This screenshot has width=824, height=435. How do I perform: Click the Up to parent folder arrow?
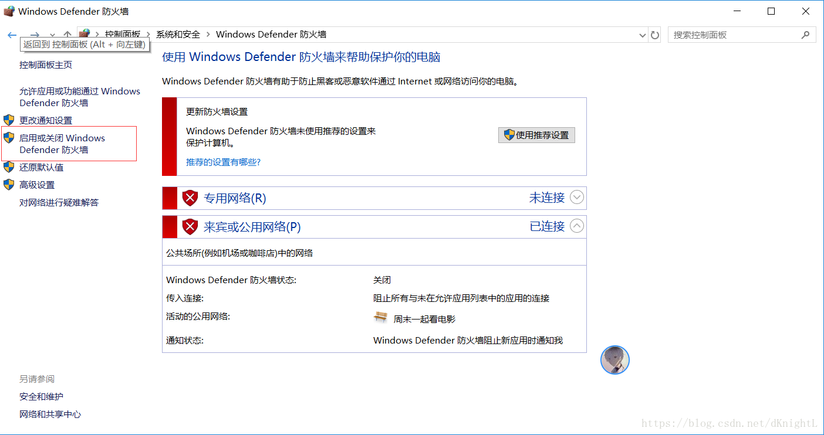(67, 35)
